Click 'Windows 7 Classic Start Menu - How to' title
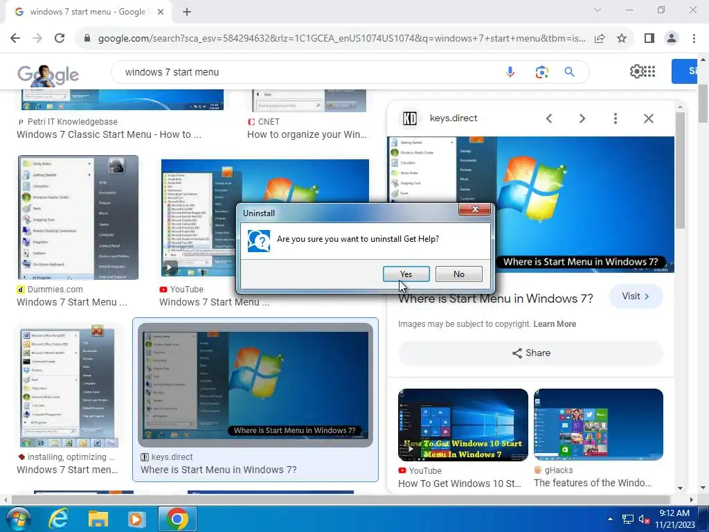The height and width of the screenshot is (532, 709). click(109, 134)
